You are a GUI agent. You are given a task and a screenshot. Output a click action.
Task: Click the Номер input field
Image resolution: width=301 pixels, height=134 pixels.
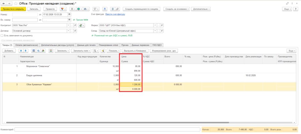25,15
